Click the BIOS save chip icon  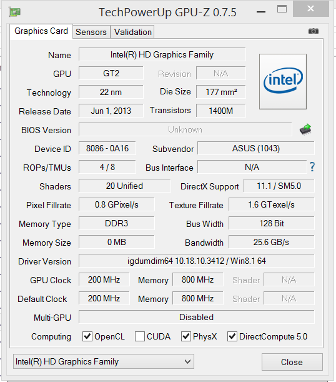305,129
